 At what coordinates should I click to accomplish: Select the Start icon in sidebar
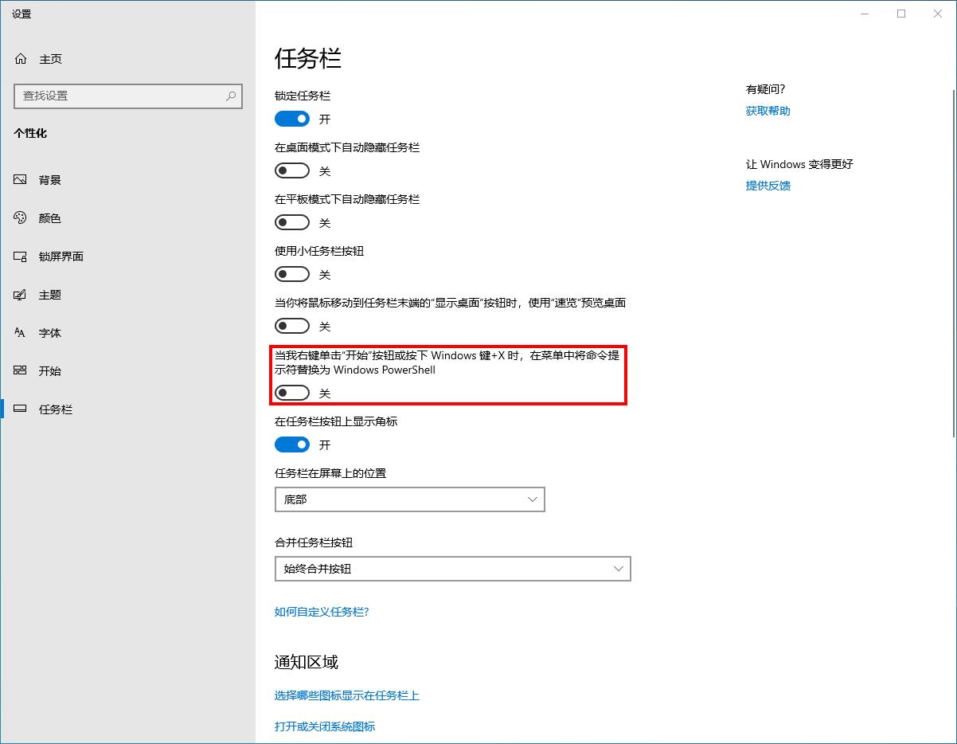point(21,371)
